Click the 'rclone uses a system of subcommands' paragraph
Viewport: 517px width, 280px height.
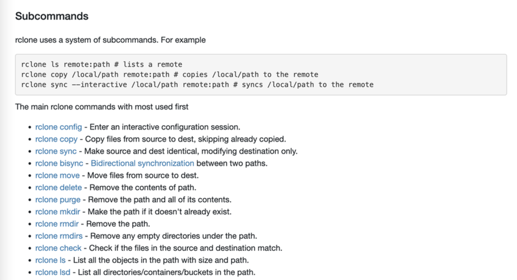110,40
